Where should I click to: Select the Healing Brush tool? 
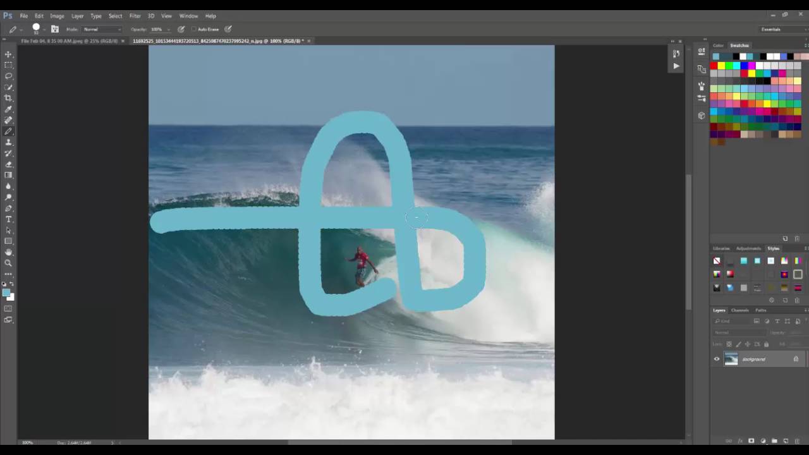8,120
